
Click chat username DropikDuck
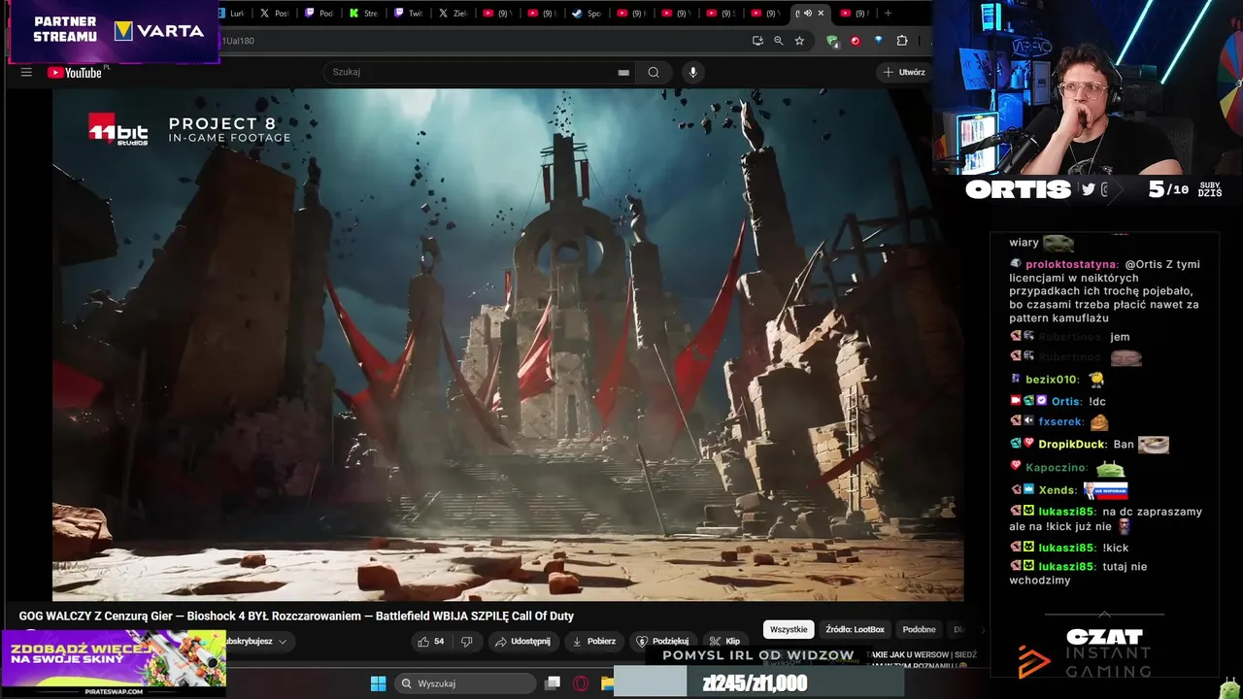[1072, 445]
